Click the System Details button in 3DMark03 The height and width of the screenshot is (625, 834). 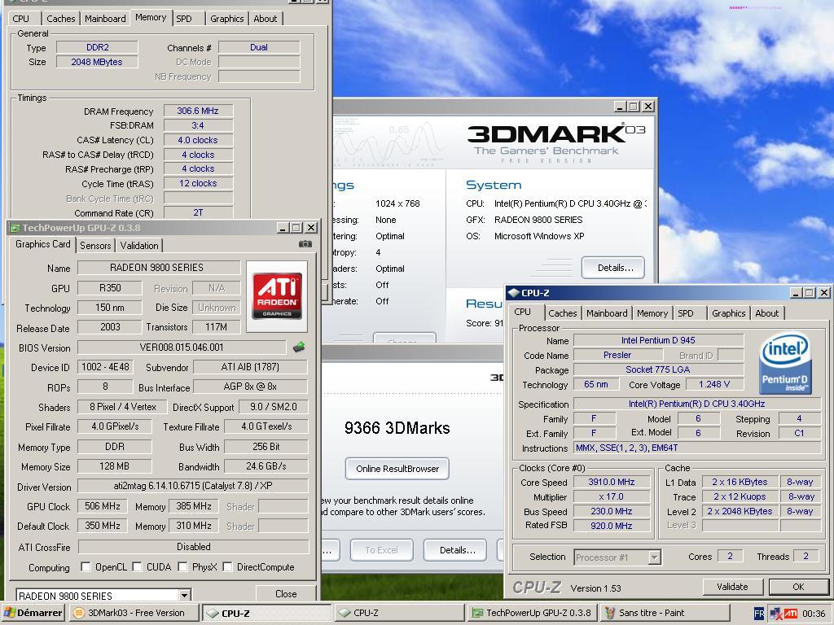click(x=613, y=268)
